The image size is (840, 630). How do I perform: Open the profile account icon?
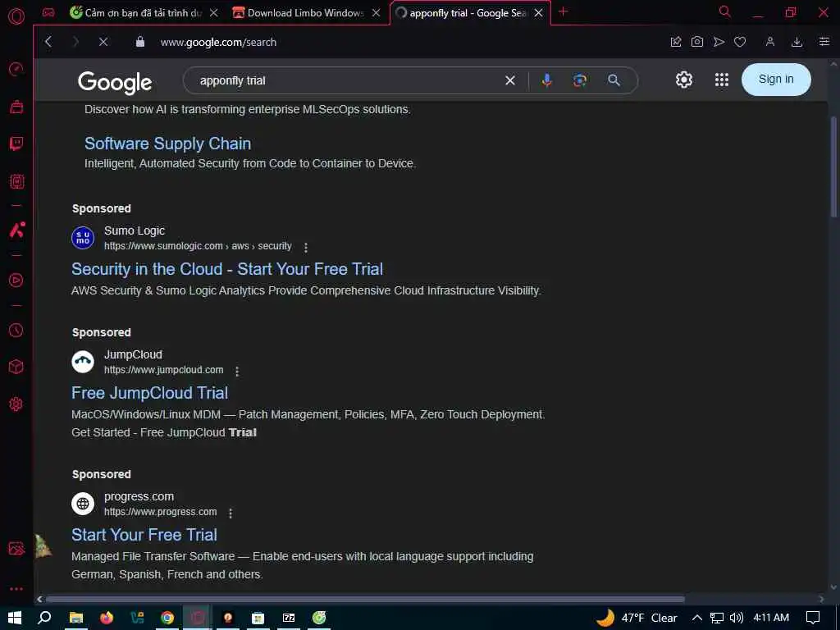point(769,42)
